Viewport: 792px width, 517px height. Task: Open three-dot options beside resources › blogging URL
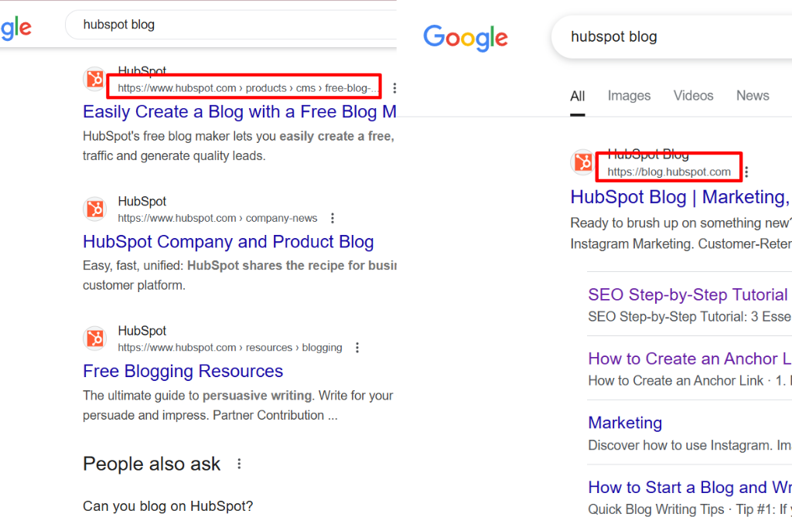[x=357, y=348]
